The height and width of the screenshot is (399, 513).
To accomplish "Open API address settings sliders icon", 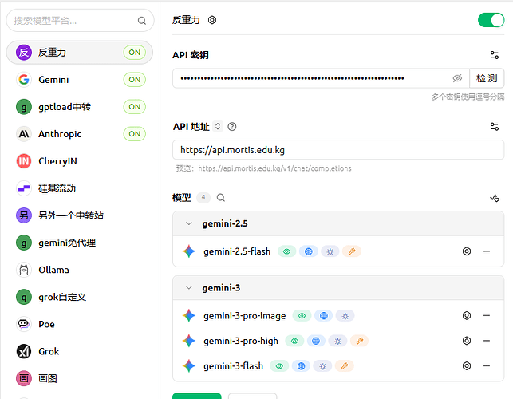I will [495, 126].
